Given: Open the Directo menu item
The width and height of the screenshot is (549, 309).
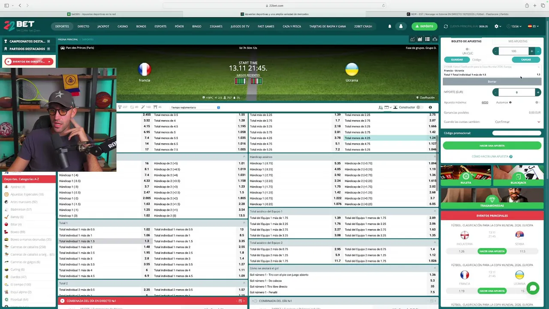Looking at the screenshot, I should 83,26.
